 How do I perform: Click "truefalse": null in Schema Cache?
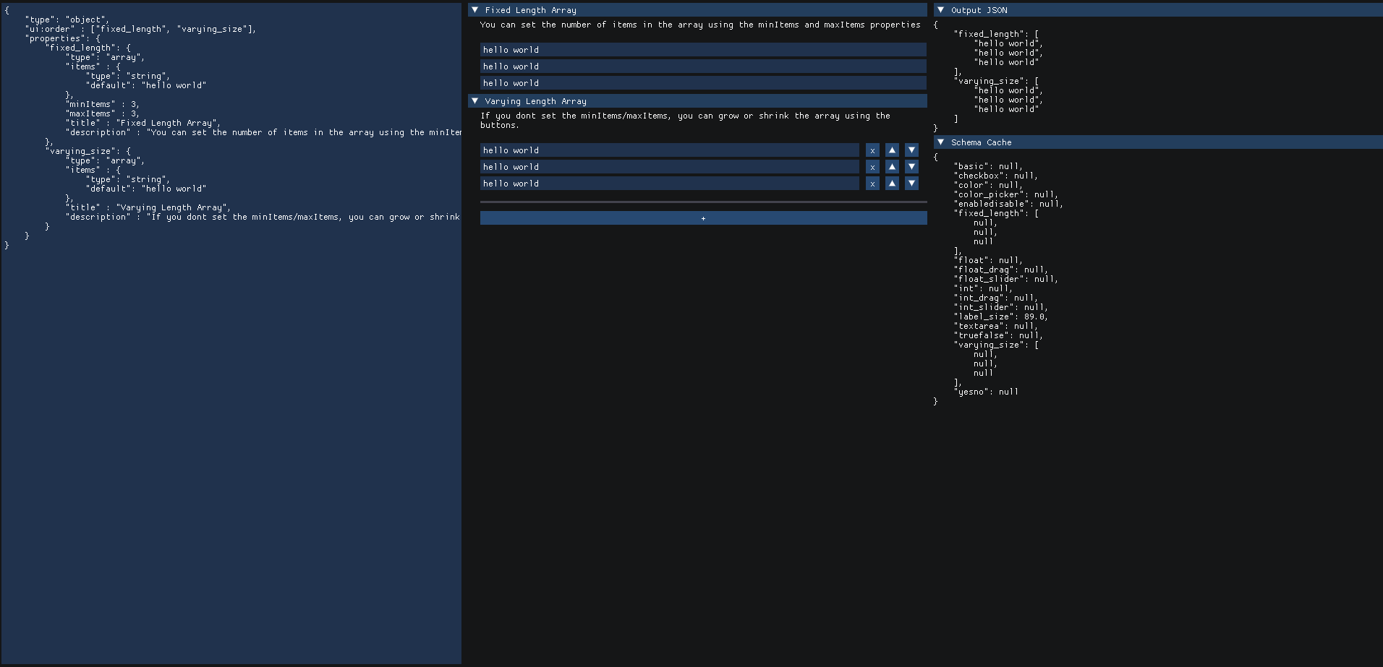point(998,335)
